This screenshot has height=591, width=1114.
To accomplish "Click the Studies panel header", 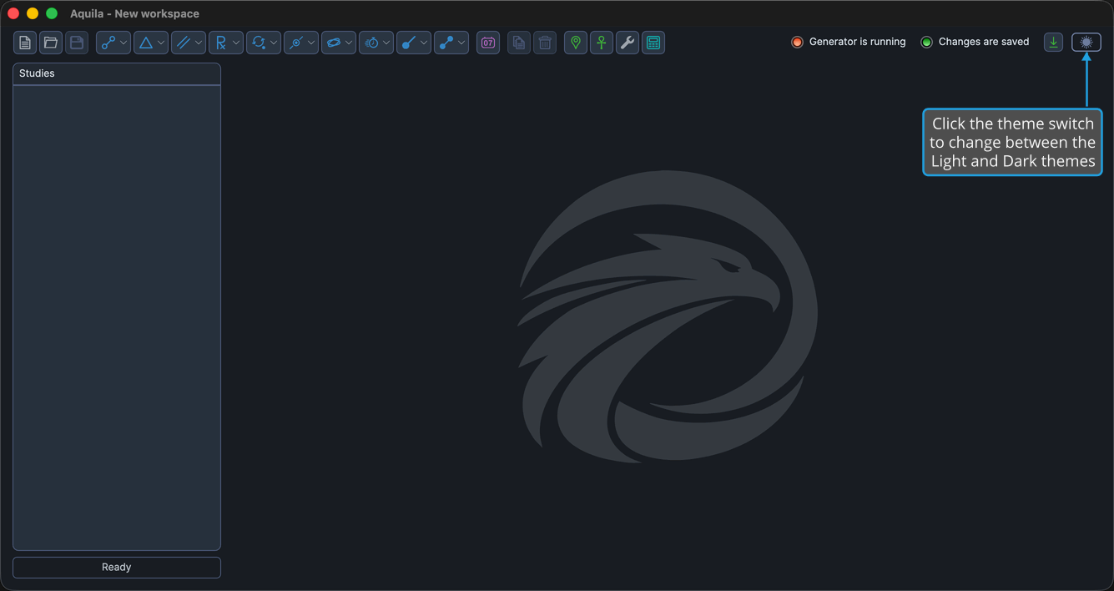I will [x=117, y=73].
